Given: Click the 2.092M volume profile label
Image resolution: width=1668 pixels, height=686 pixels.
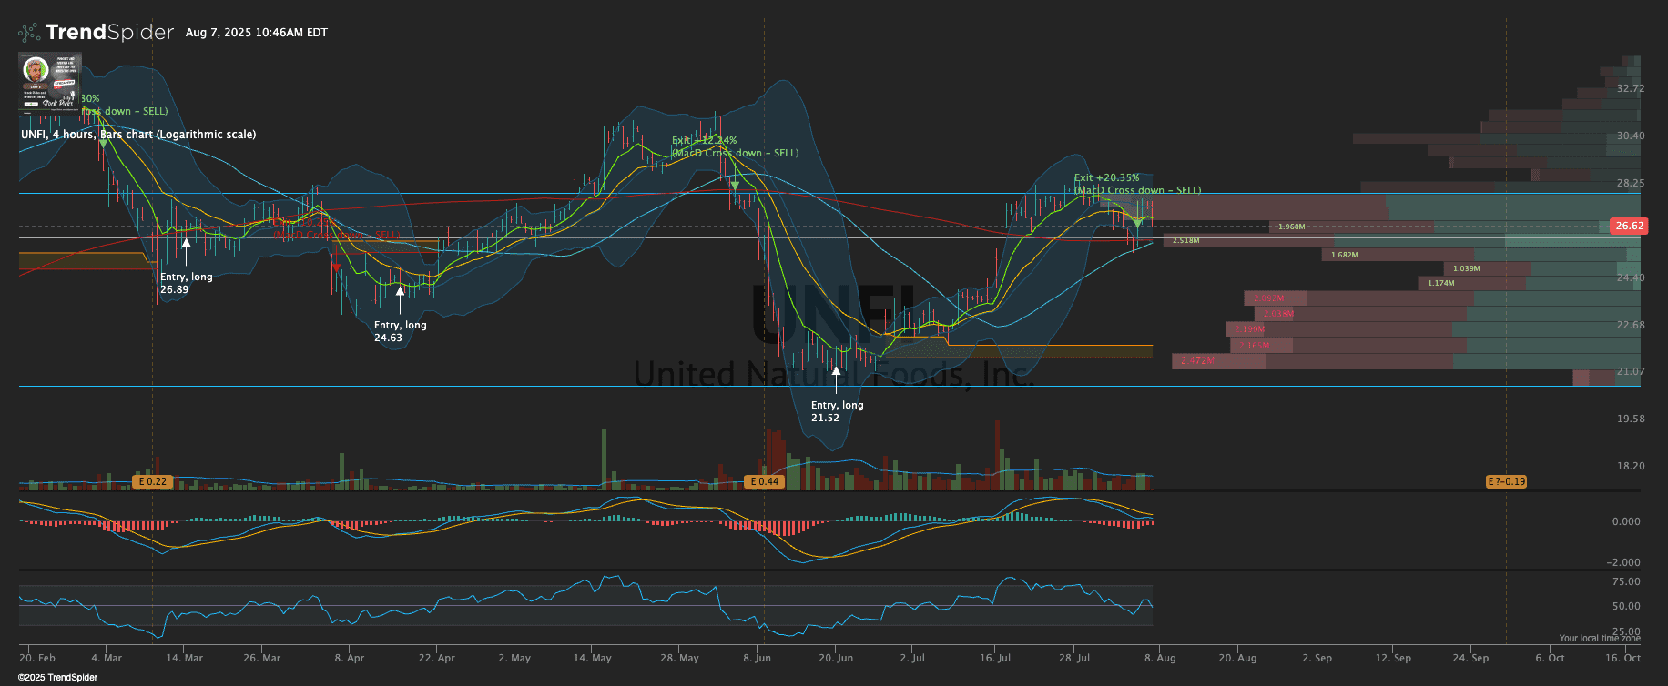Looking at the screenshot, I should [1268, 298].
